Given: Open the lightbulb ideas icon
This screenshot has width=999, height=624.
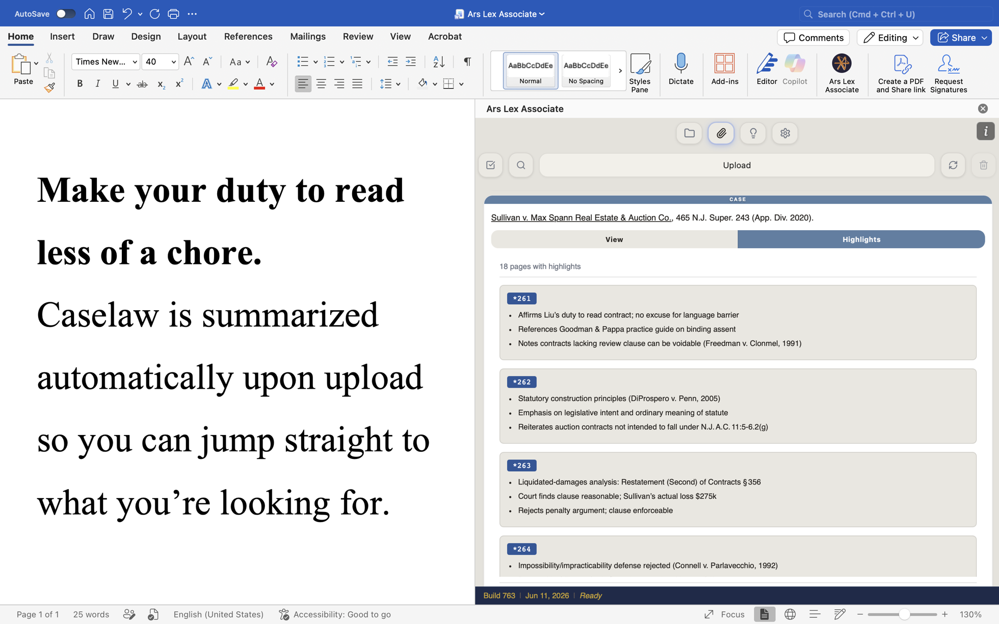Looking at the screenshot, I should coord(753,133).
